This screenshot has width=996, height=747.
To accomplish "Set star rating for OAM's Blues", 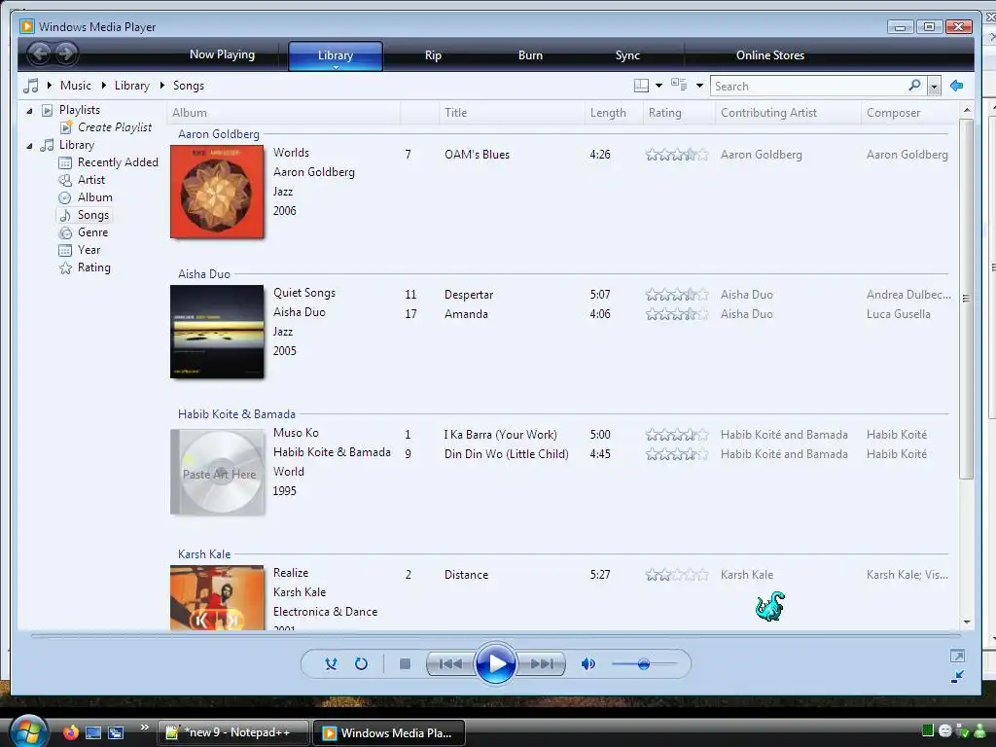I will pyautogui.click(x=677, y=155).
